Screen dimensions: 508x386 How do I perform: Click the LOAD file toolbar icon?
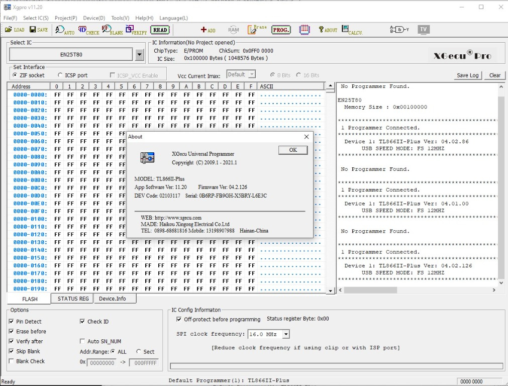tap(15, 30)
